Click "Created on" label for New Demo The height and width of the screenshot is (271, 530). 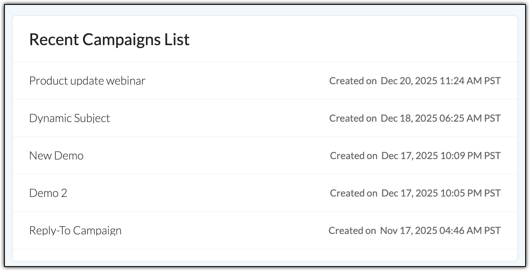click(x=354, y=156)
